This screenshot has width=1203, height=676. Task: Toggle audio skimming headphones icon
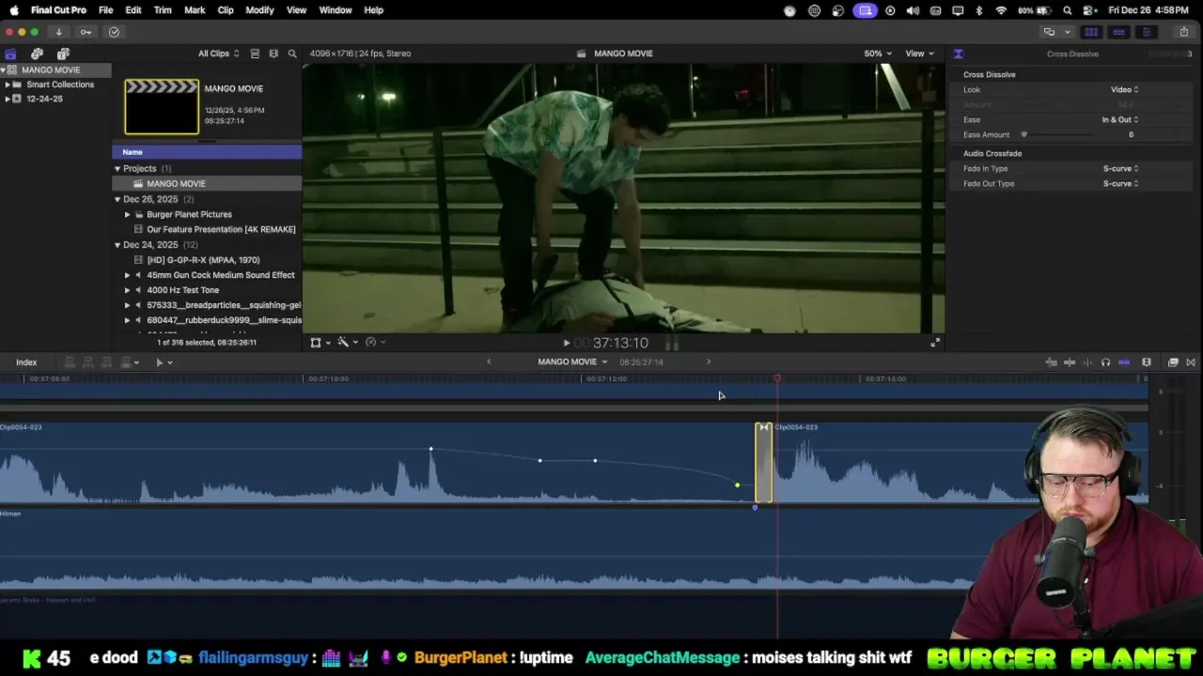click(x=1105, y=362)
